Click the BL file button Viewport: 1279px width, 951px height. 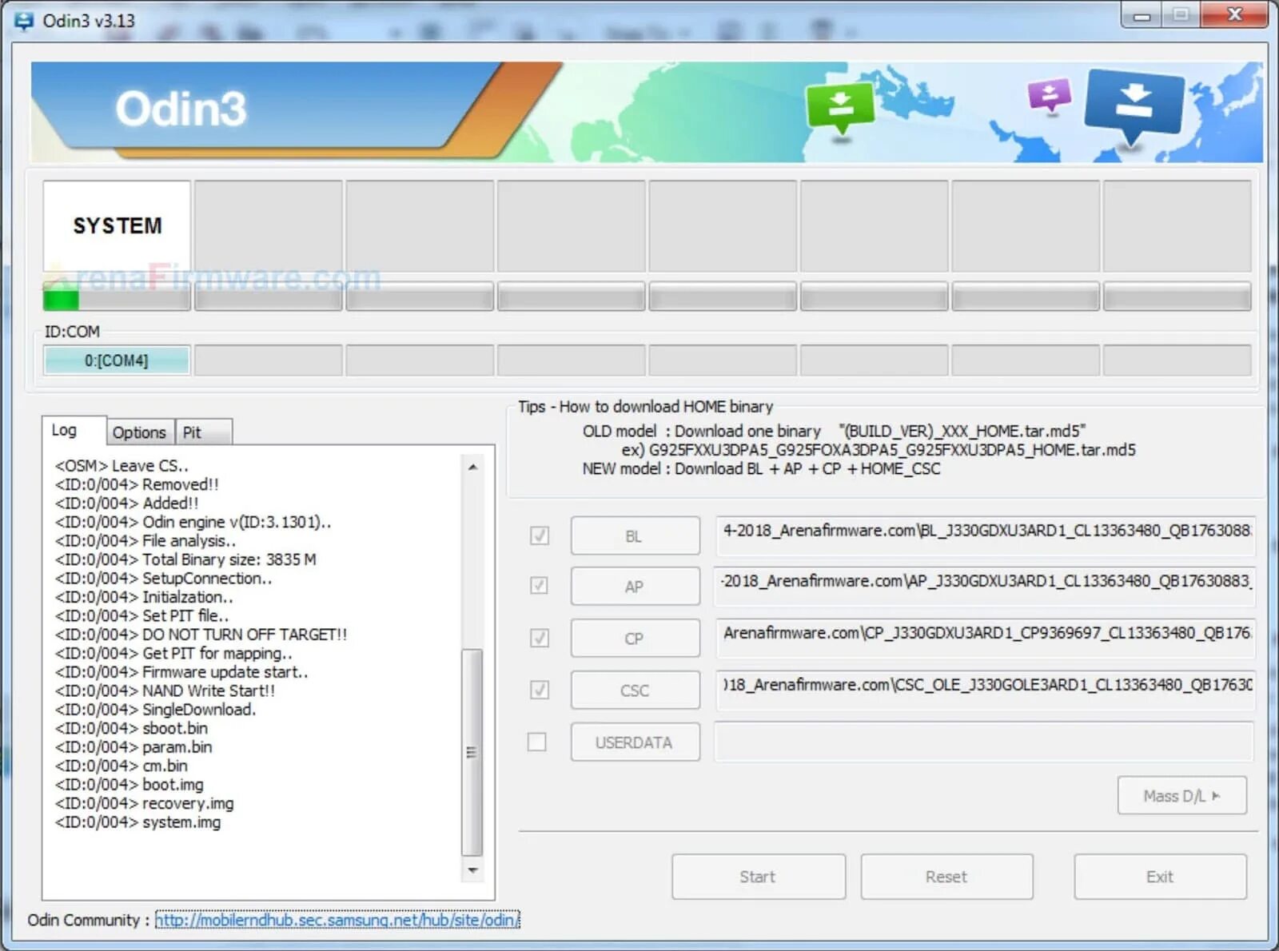pos(635,536)
